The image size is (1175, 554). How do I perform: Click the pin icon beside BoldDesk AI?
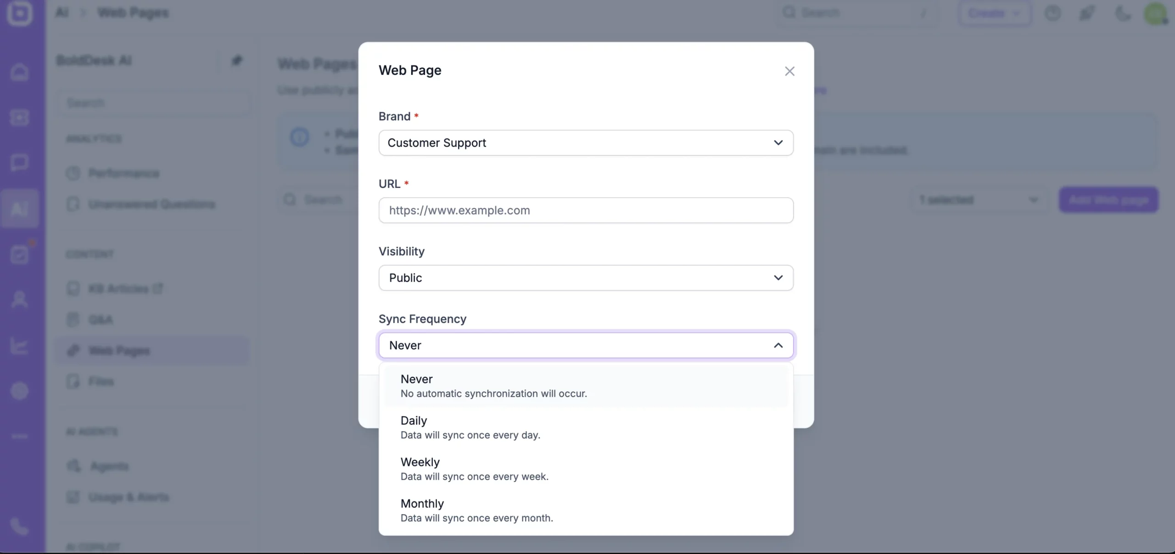tap(236, 61)
